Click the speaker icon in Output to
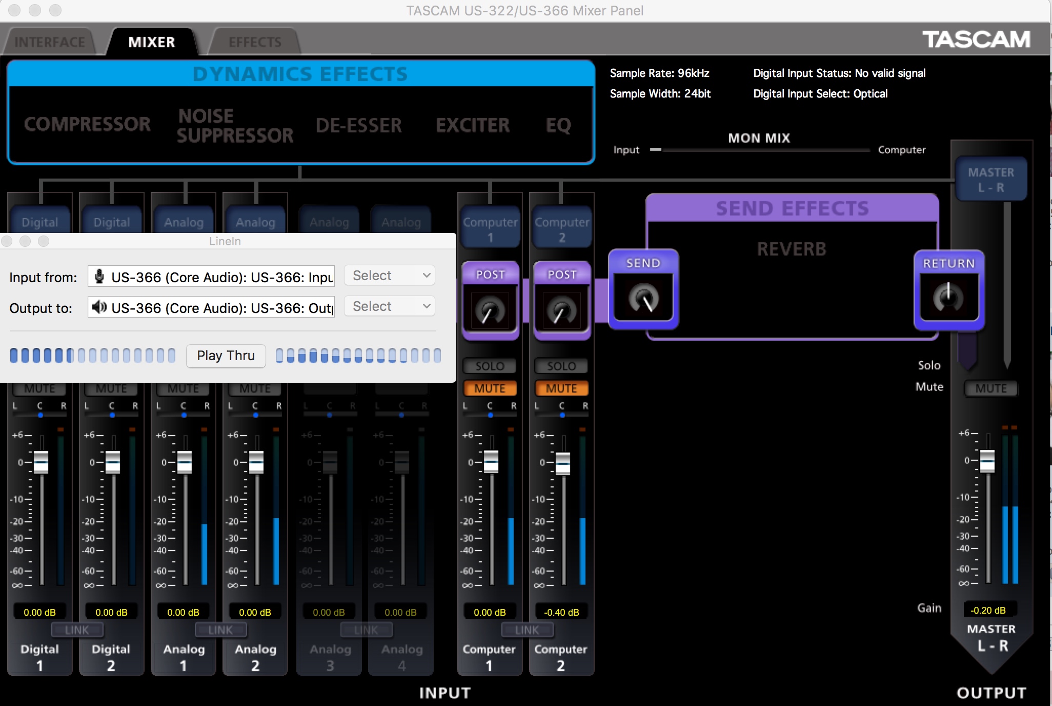This screenshot has width=1052, height=706. [99, 307]
